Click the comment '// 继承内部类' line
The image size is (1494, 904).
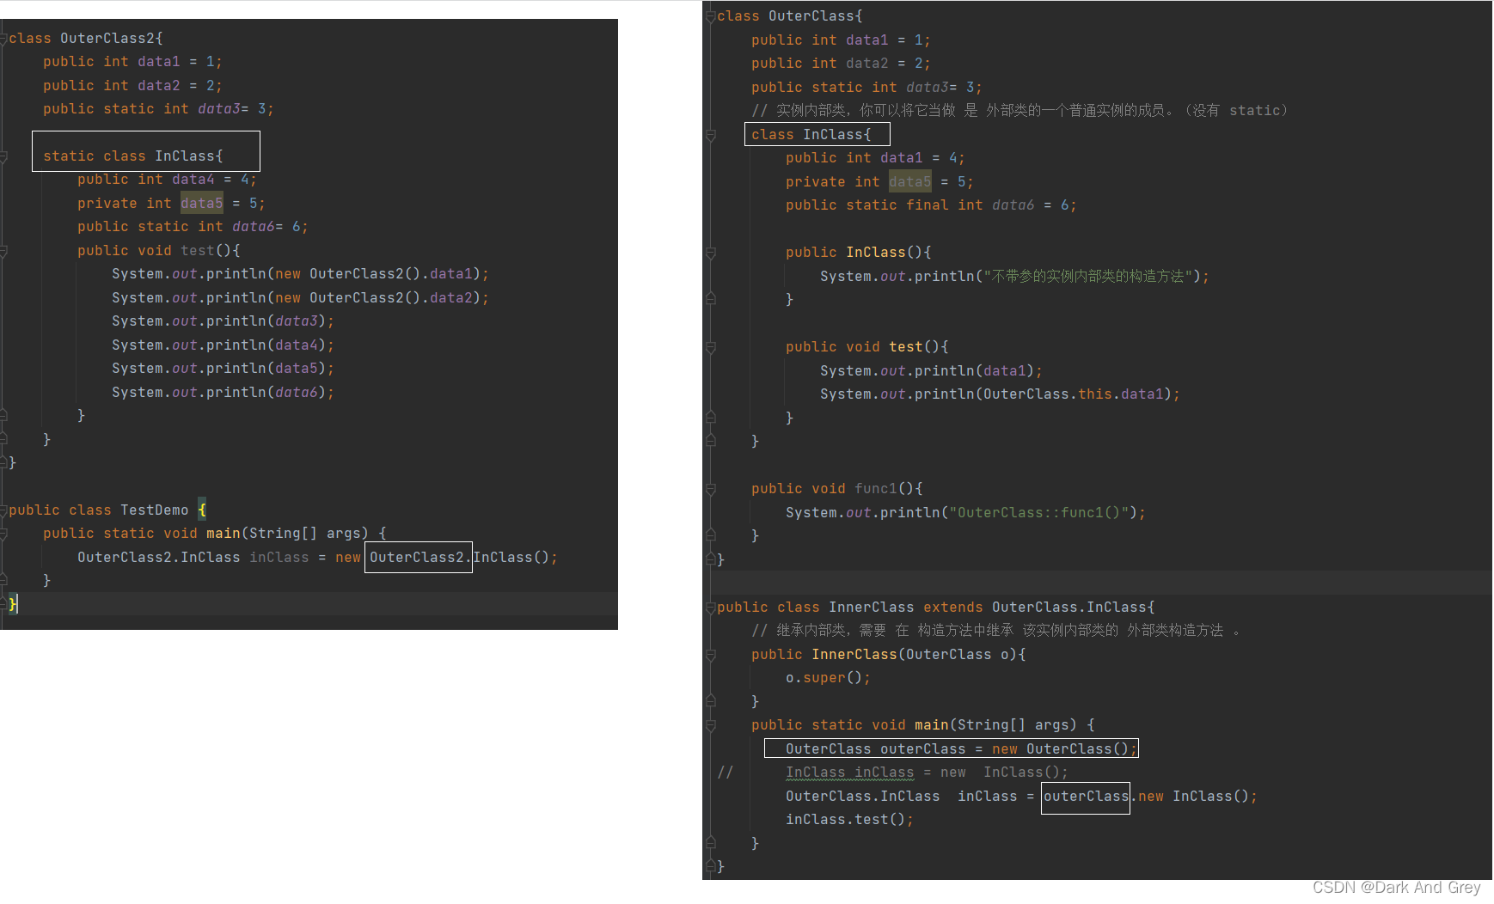coord(996,631)
